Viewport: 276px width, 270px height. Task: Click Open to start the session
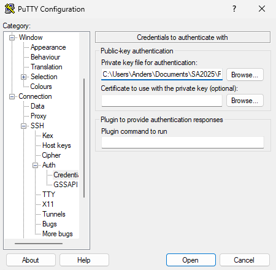point(191,260)
